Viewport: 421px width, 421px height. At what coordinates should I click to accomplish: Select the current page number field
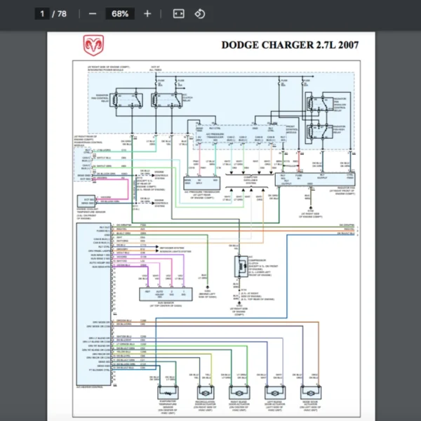42,13
